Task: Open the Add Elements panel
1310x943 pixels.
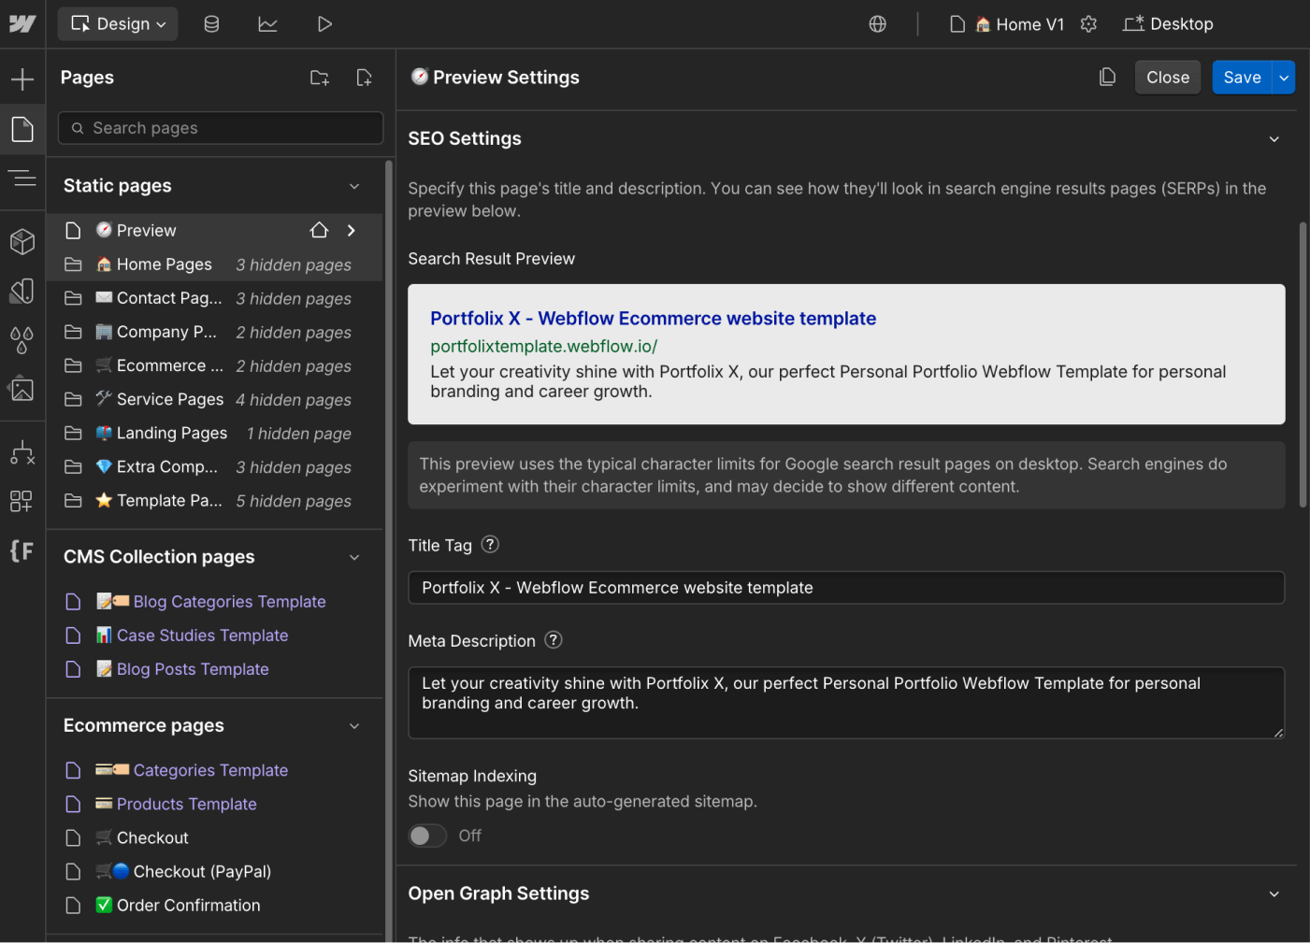Action: (22, 79)
